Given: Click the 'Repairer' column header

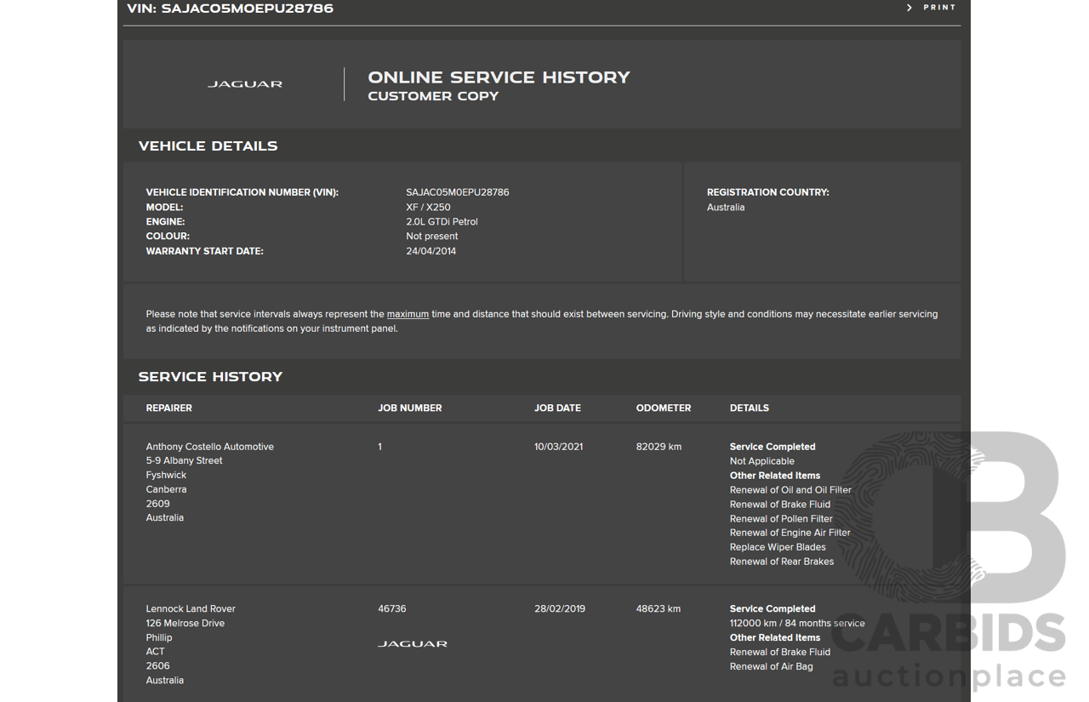Looking at the screenshot, I should click(168, 408).
